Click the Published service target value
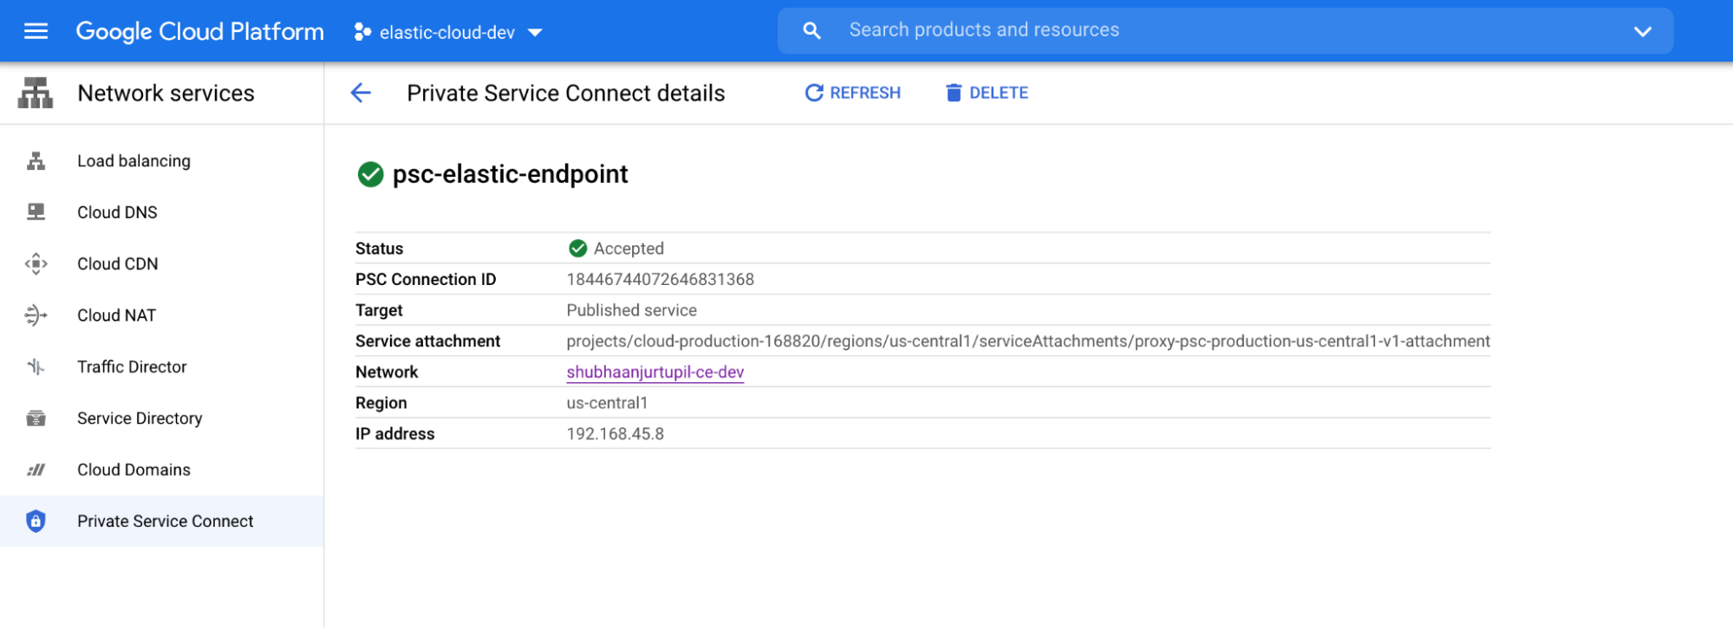Screen dimensions: 1733x629 click(x=632, y=310)
